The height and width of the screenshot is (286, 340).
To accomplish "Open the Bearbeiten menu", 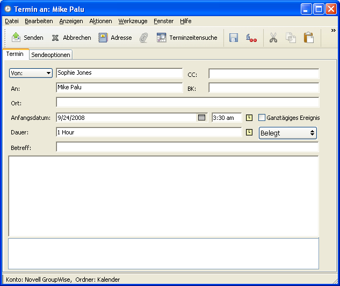I will click(39, 21).
